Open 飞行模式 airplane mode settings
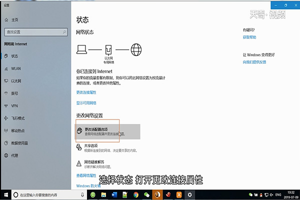Image resolution: width=300 pixels, height=200 pixels. tap(17, 118)
